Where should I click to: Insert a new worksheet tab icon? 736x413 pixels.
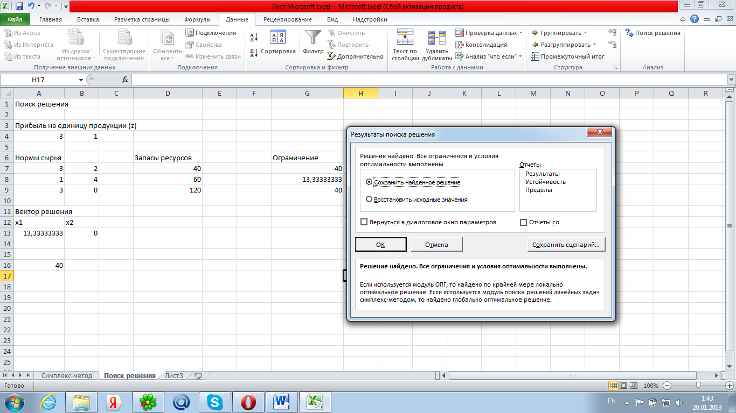click(x=197, y=375)
